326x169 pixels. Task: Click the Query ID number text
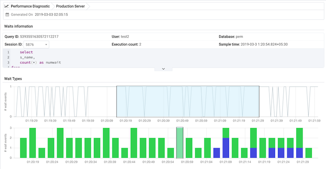click(39, 37)
